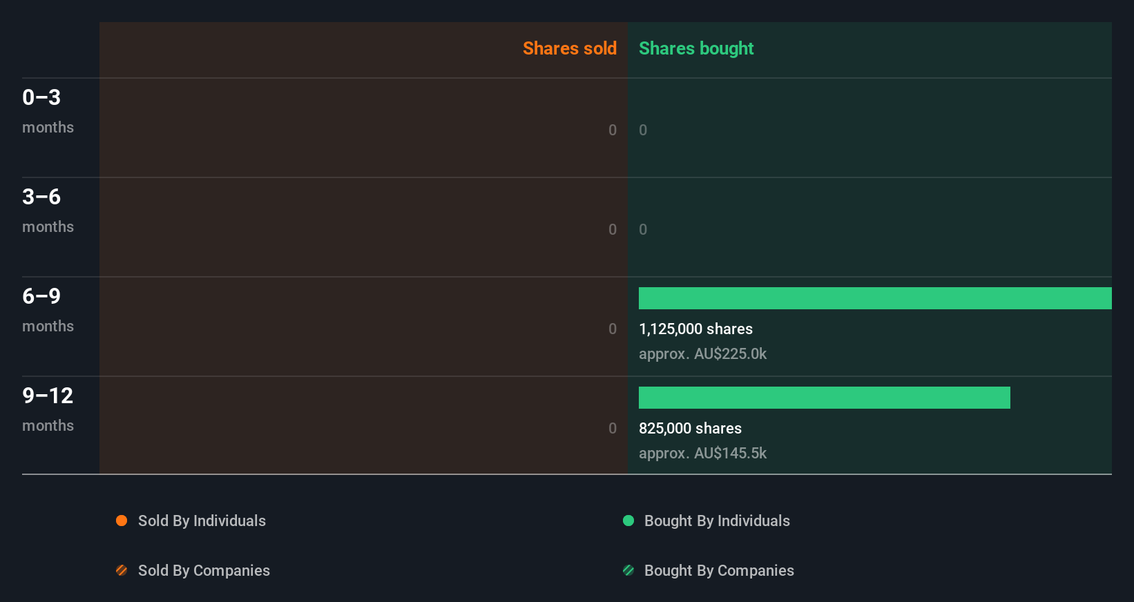Click the approx. AU$225.0k value

tap(702, 353)
